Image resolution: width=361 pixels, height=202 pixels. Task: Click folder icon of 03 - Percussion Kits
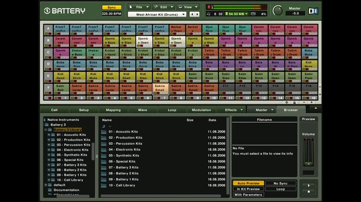click(x=104, y=144)
